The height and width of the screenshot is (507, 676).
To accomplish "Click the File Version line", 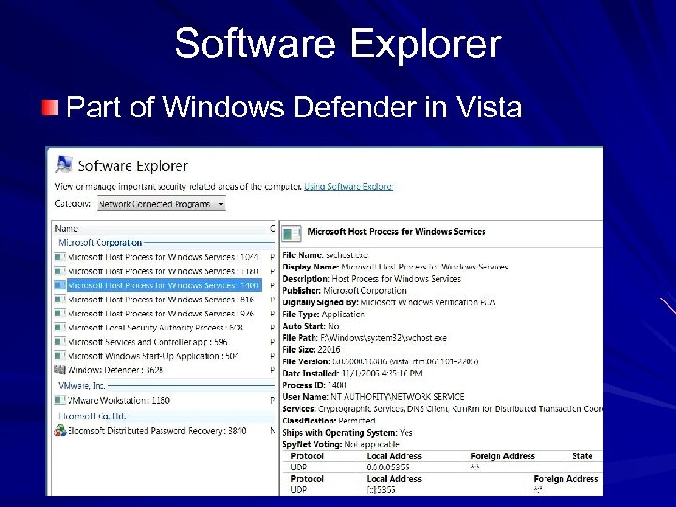I will click(380, 361).
